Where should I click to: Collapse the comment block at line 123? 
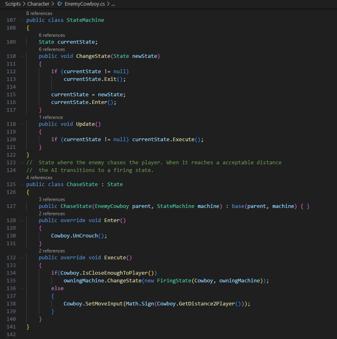click(x=22, y=163)
